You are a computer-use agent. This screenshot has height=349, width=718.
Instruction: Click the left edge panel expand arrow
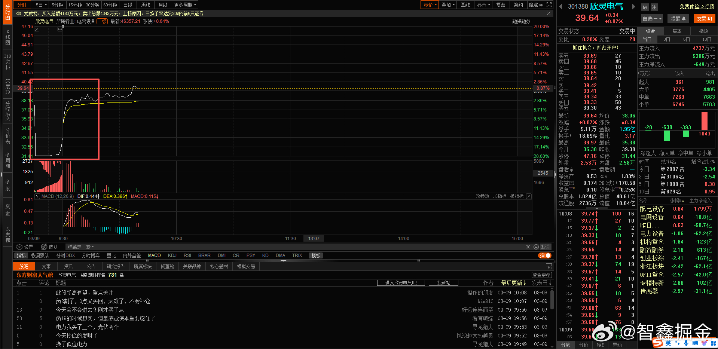[x=1, y=174]
